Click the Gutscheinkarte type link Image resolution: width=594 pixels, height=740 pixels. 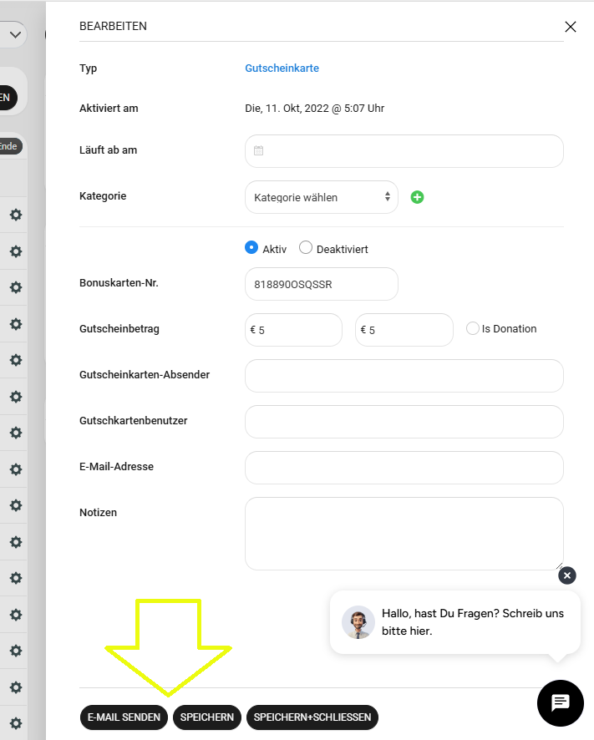click(282, 68)
